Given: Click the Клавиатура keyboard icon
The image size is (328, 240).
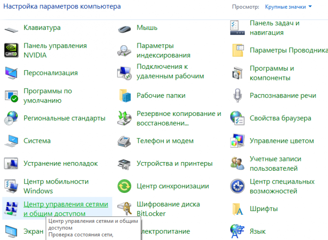Looking at the screenshot, I should pyautogui.click(x=11, y=28).
